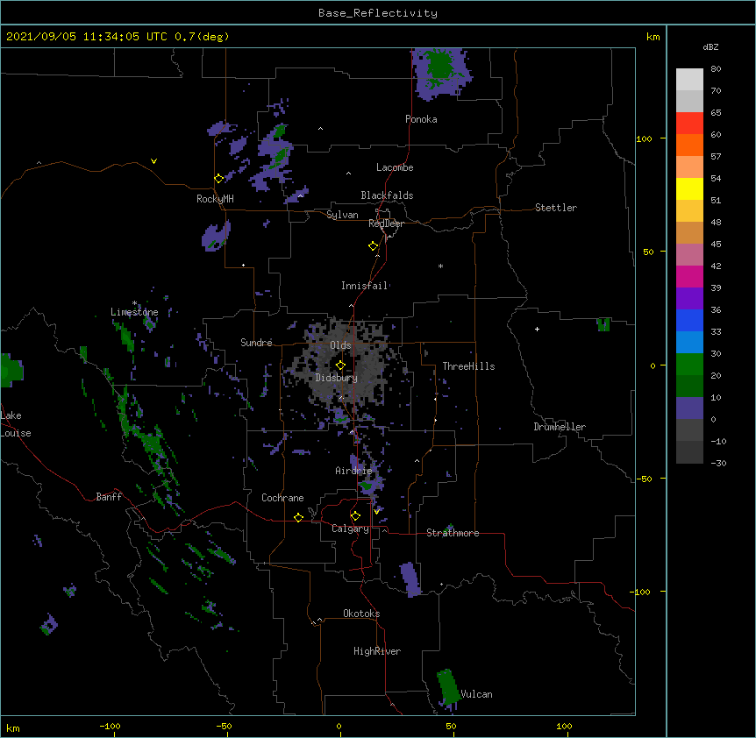The width and height of the screenshot is (756, 738).
Task: Click the Ponoka city label
Action: pos(421,119)
